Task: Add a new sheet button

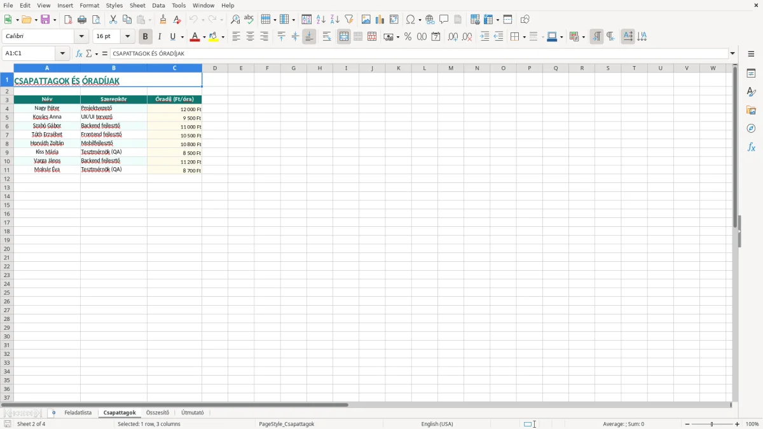Action: click(53, 413)
